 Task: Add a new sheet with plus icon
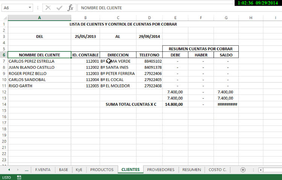click(243, 169)
